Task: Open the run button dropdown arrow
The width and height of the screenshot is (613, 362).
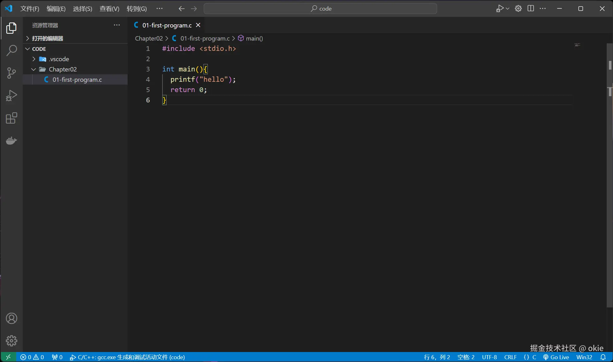Action: (x=508, y=8)
